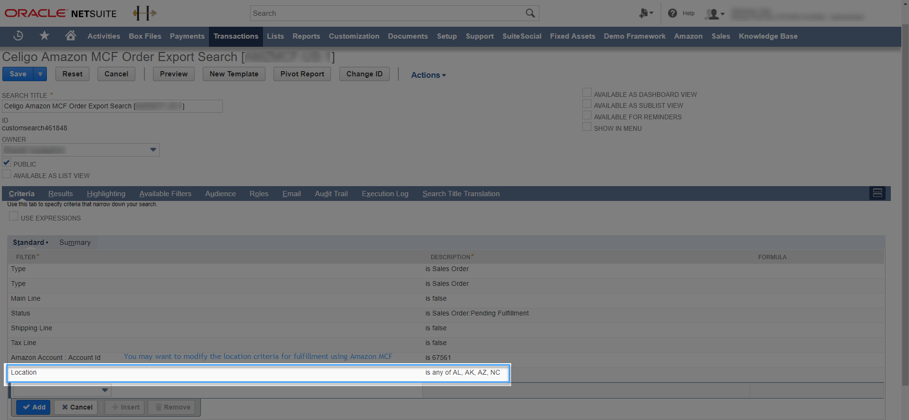Click the top Cancel button

click(x=116, y=74)
